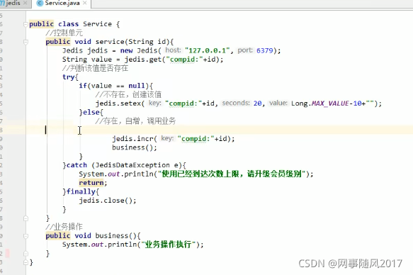Click the 'seconds:' parameter hint
Image resolution: width=413 pixels, height=275 pixels.
(236, 103)
